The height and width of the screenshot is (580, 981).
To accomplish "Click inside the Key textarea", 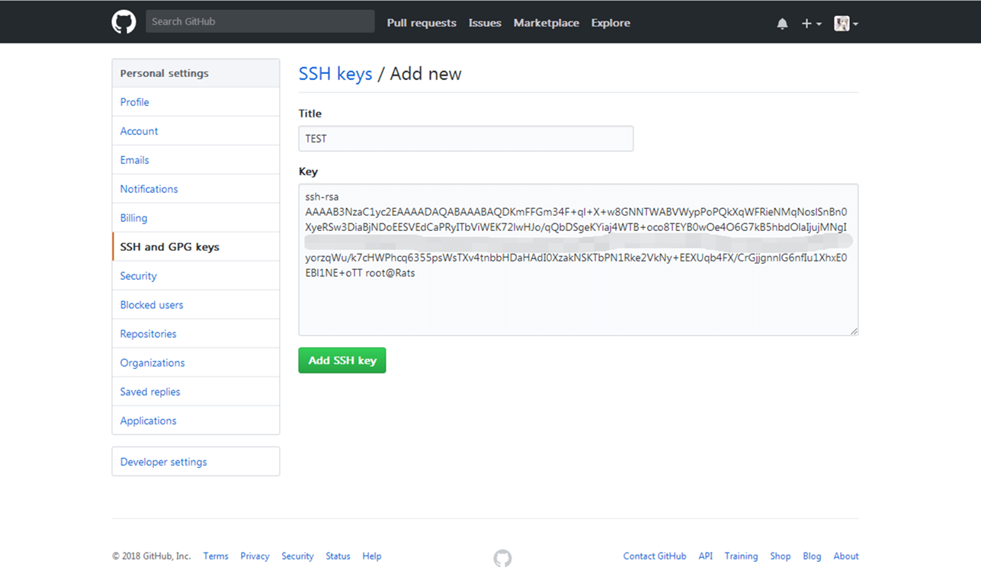I will coord(579,259).
